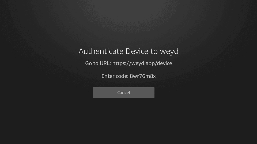Click the device authentication code text

(143, 76)
